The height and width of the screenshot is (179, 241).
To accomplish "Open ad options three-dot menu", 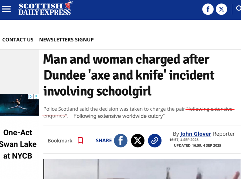I will coord(36,97).
